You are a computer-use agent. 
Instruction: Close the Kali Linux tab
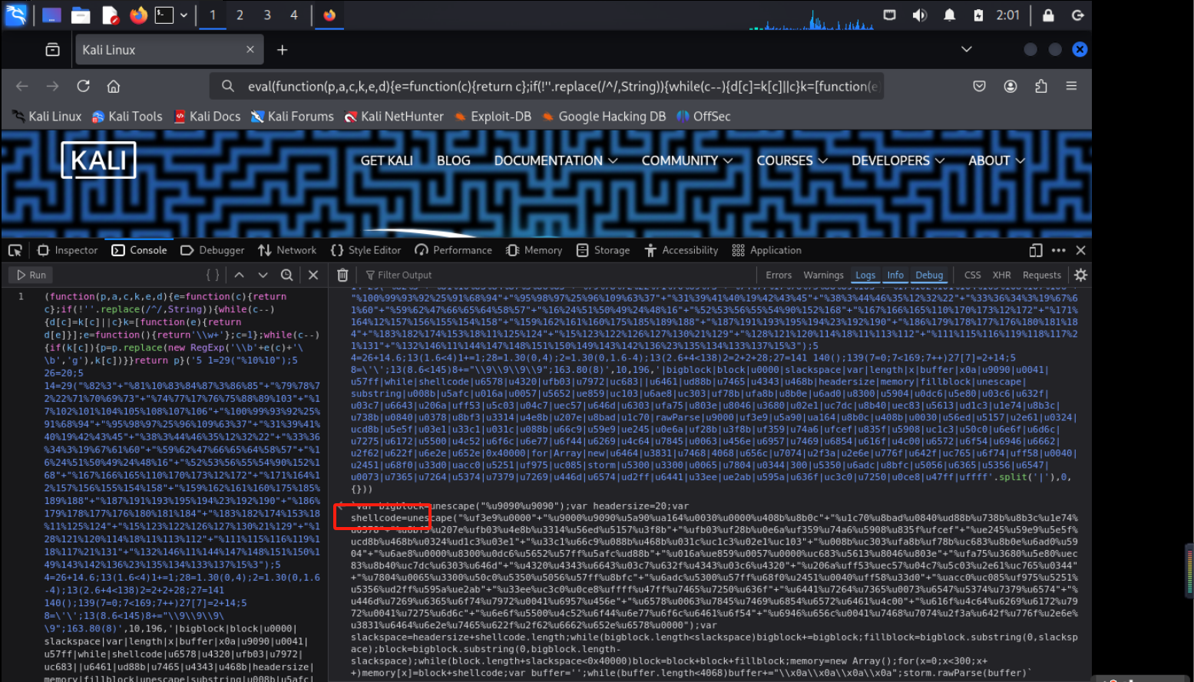pyautogui.click(x=250, y=50)
